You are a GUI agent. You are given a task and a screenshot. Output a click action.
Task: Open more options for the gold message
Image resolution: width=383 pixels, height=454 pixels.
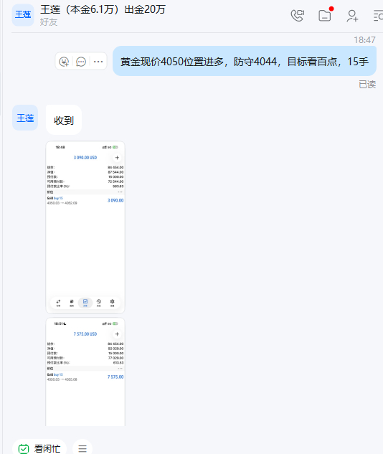[98, 62]
